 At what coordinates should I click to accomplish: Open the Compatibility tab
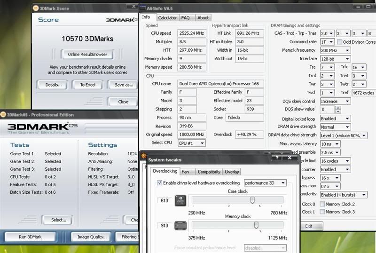209,172
